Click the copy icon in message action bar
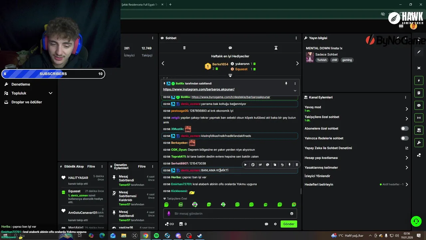426x240 pixels. 275,165
